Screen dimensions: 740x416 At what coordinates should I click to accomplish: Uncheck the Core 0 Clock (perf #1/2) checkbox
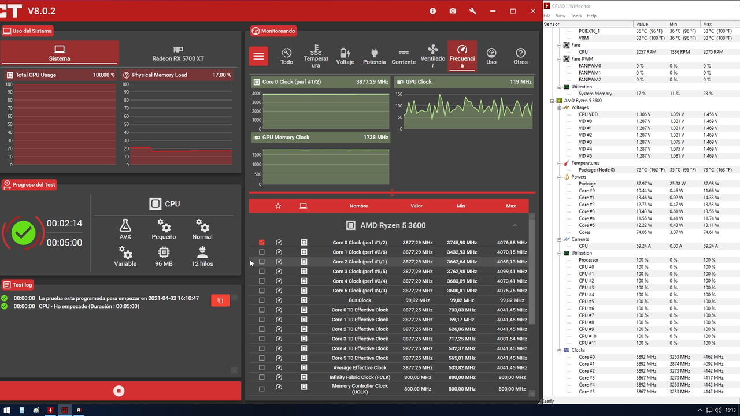point(262,243)
